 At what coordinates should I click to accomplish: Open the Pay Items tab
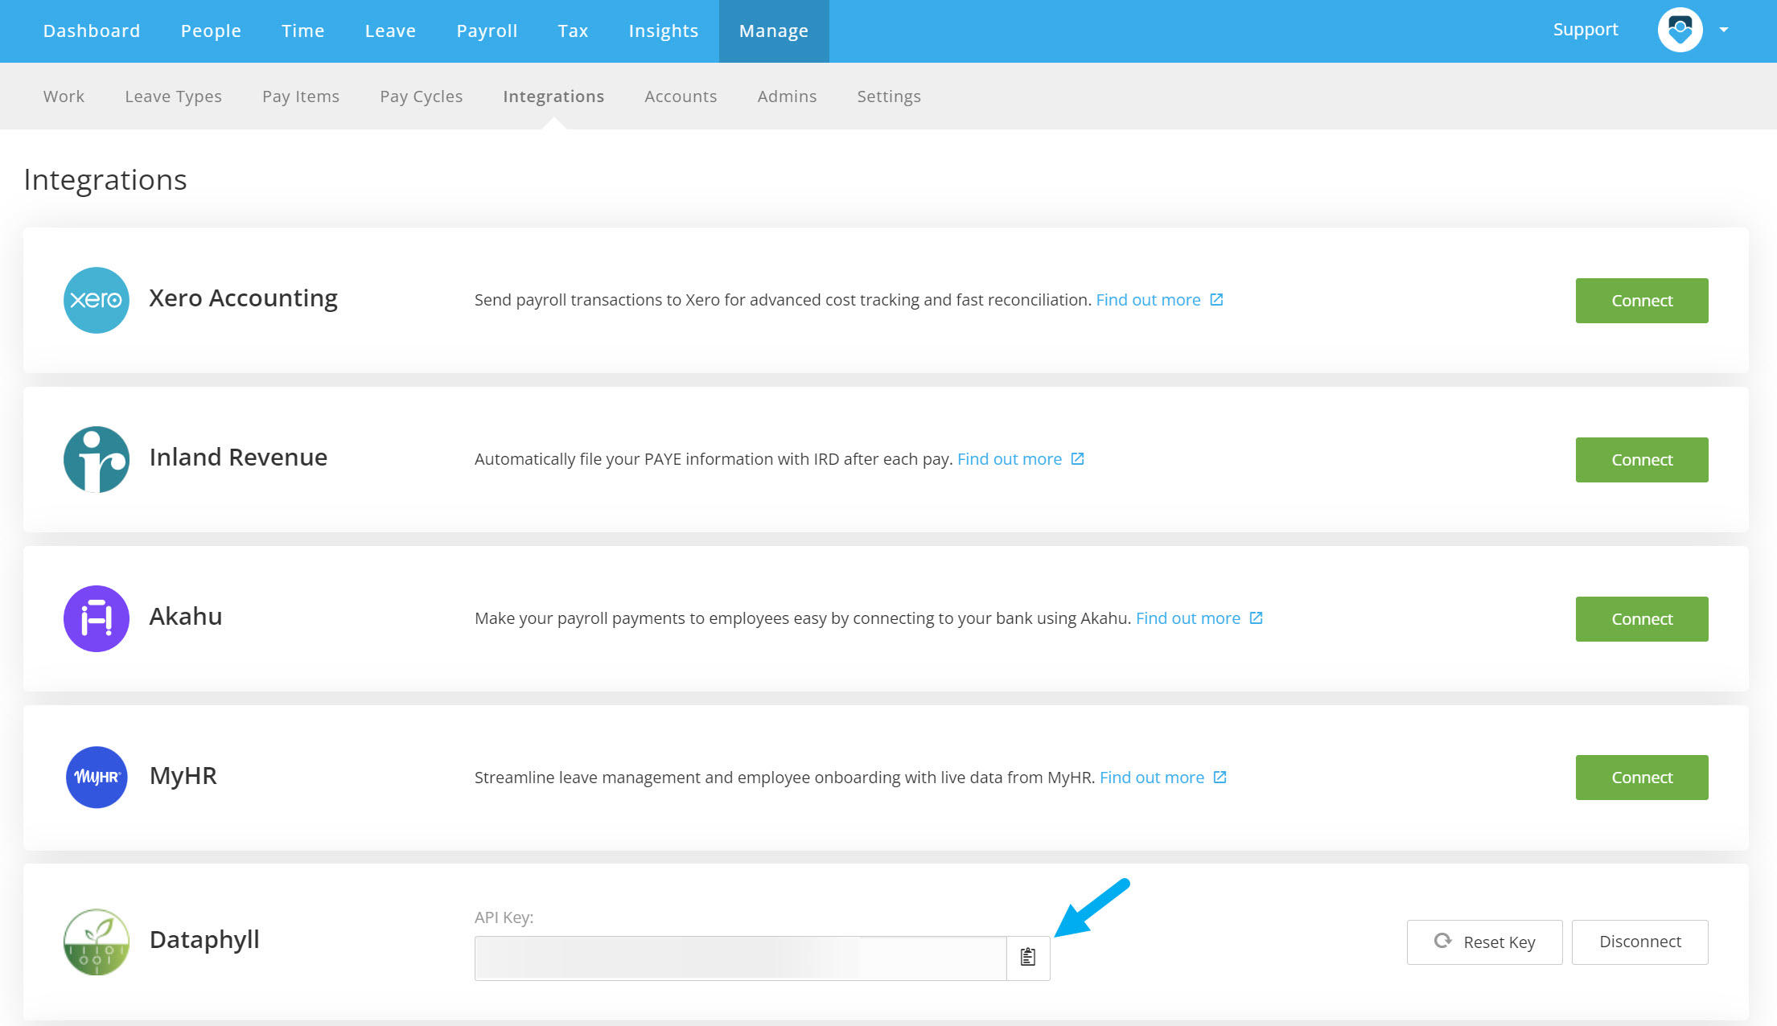coord(301,96)
